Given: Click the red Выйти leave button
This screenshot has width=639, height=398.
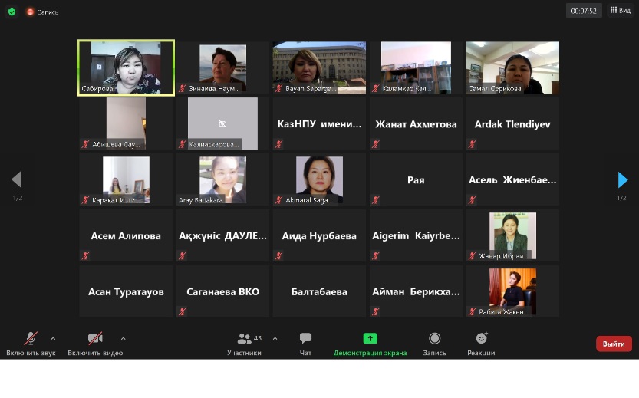Looking at the screenshot, I should click(x=614, y=344).
